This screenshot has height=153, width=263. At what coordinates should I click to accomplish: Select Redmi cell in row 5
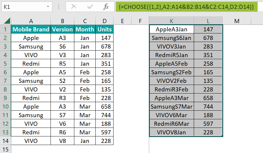[x=31, y=64]
